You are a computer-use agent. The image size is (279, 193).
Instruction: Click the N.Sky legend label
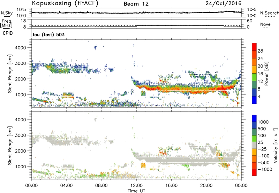point(7,13)
